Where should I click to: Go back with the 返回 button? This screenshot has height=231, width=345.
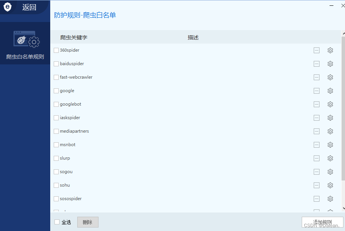29,7
